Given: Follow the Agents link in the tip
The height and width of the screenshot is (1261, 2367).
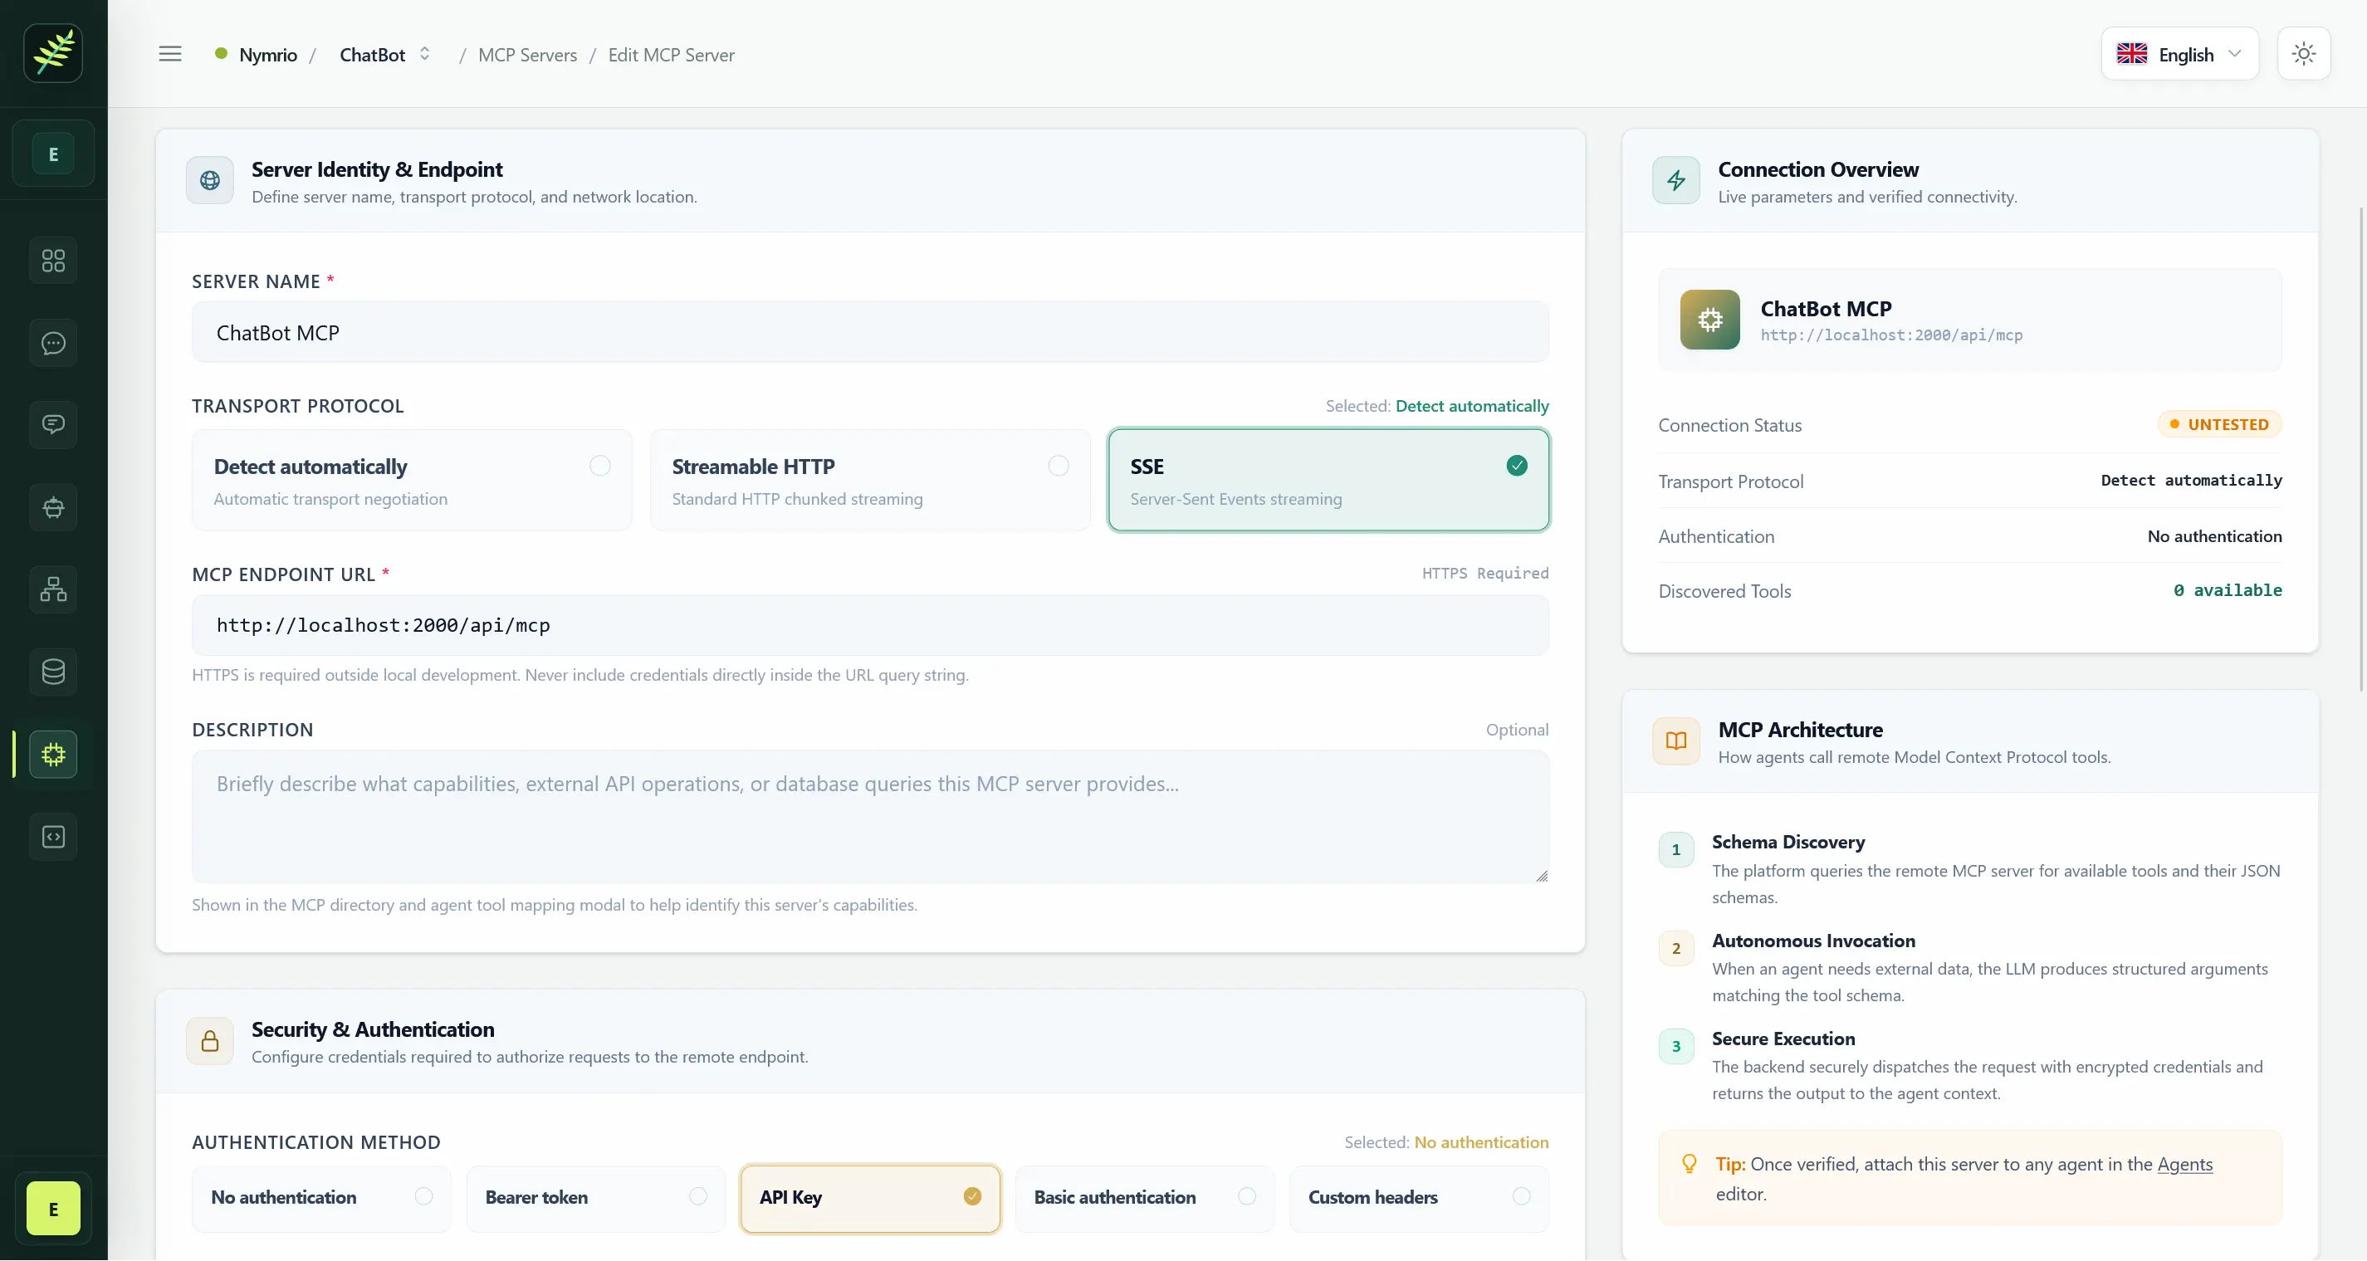Looking at the screenshot, I should [2185, 1165].
